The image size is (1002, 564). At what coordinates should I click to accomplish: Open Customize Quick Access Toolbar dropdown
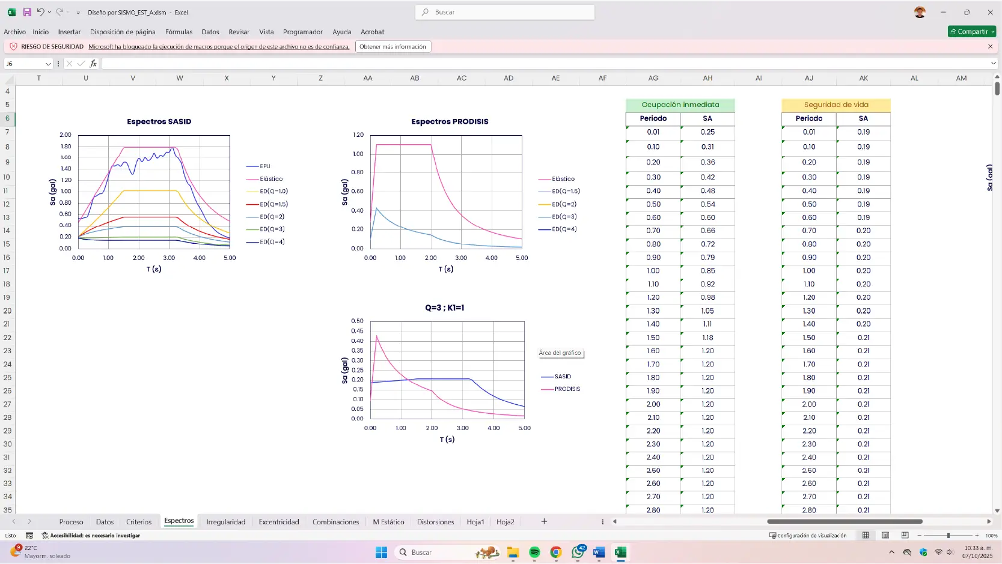click(78, 12)
